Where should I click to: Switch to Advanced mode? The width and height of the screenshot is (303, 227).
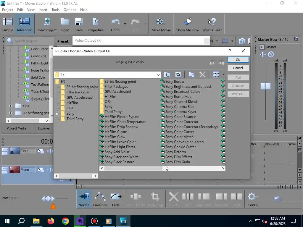(x=24, y=25)
